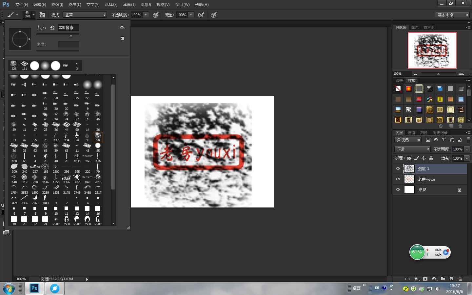Click the filter-by-text-layers T icon
The width and height of the screenshot is (472, 295).
click(444, 140)
